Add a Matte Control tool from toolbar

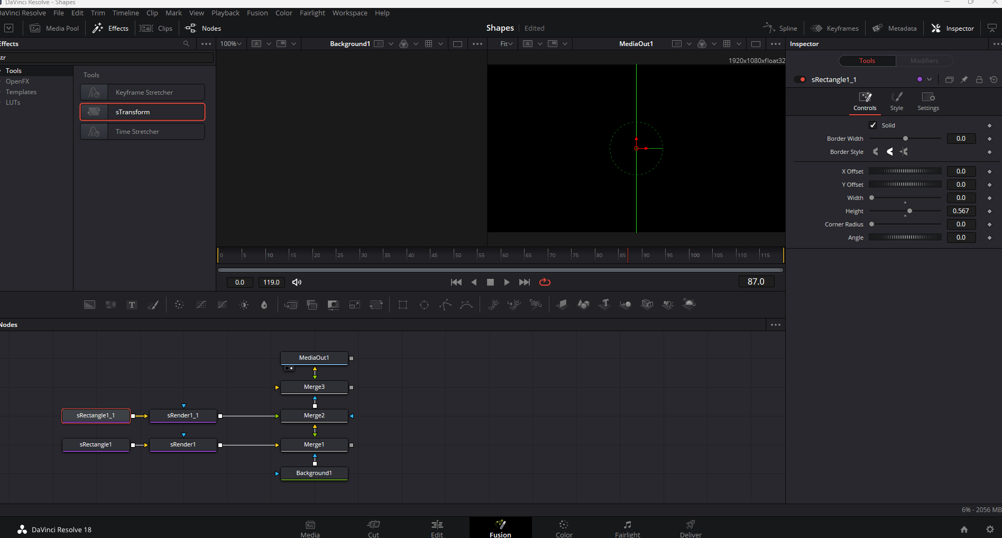click(333, 305)
